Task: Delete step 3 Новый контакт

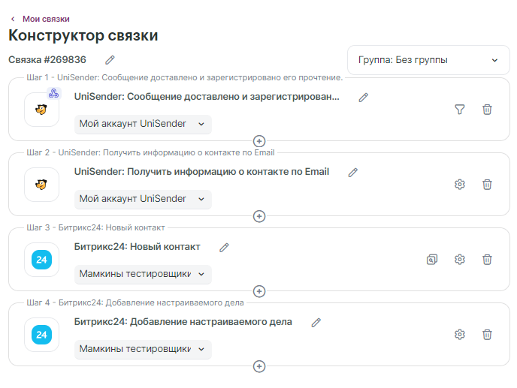Action: tap(487, 260)
